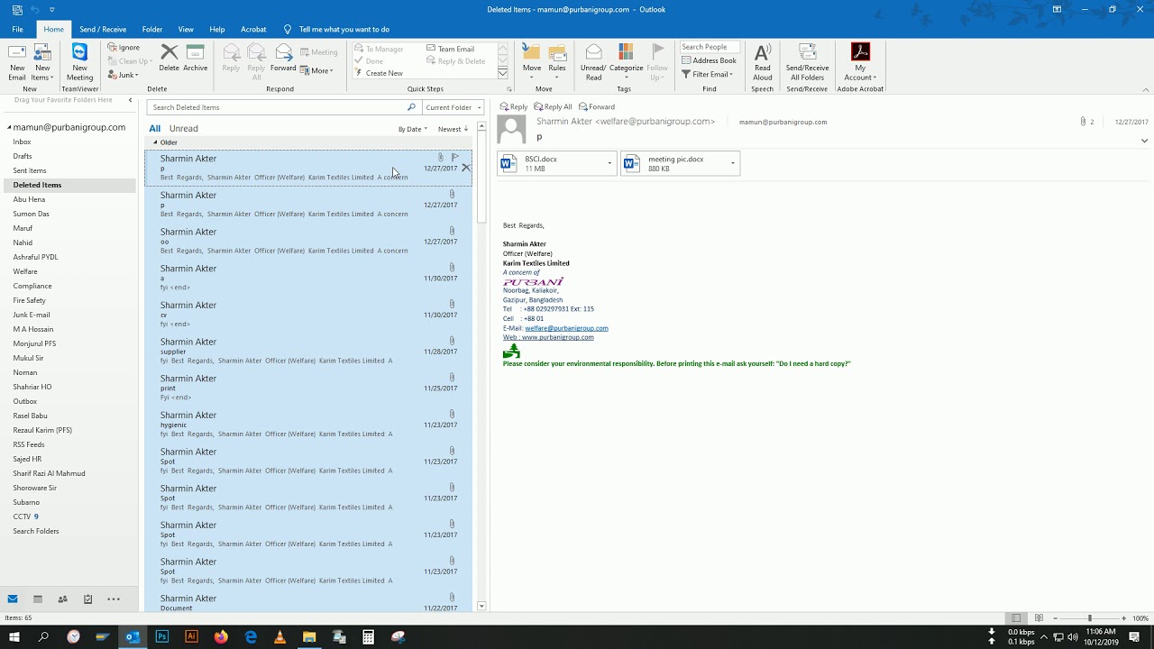Forward the message from ribbon
Image resolution: width=1154 pixels, height=649 pixels.
[283, 59]
